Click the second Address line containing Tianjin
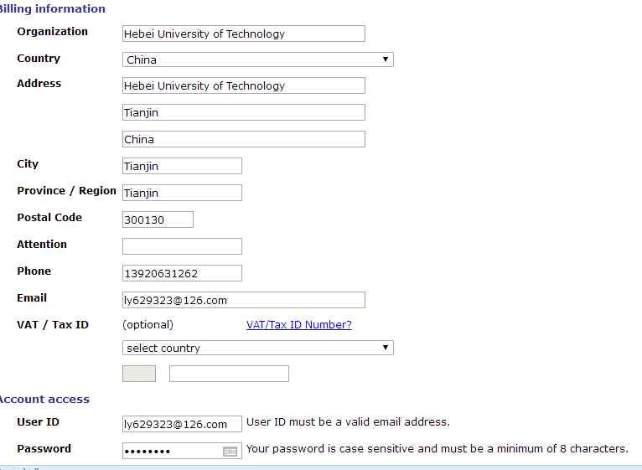Screen dimensions: 642x470 coord(243,112)
